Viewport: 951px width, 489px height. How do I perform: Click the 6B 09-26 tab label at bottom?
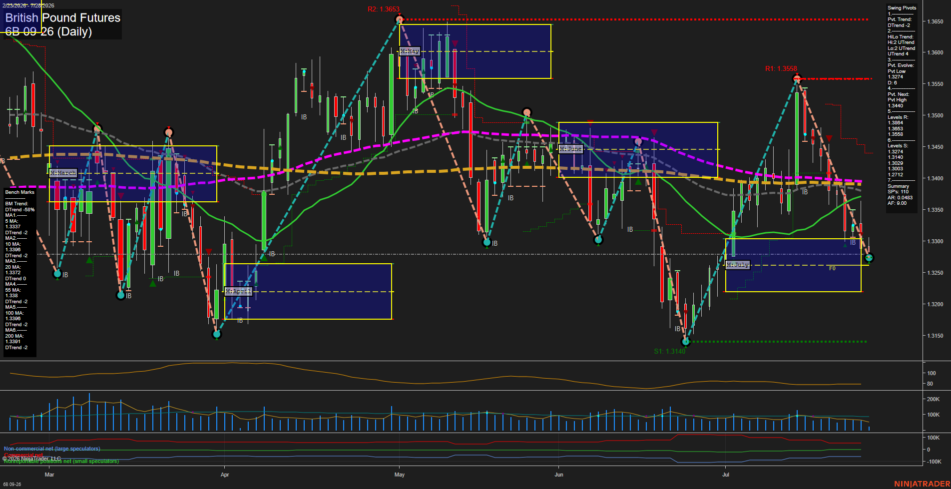pyautogui.click(x=12, y=484)
